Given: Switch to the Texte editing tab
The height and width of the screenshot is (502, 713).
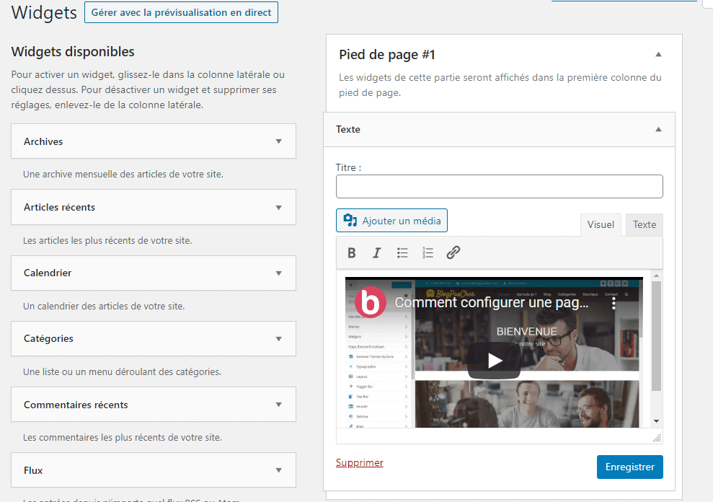Looking at the screenshot, I should (643, 224).
